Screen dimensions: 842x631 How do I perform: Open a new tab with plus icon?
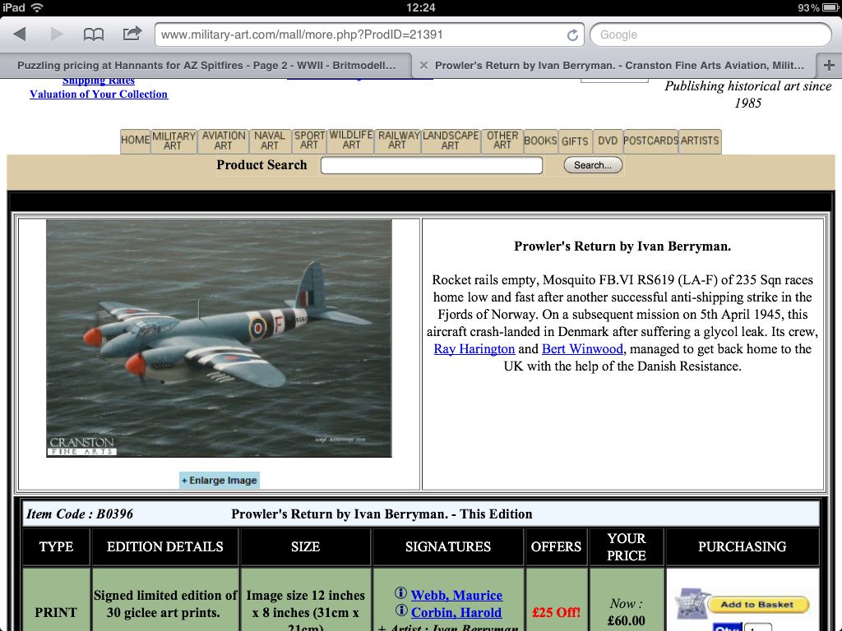pyautogui.click(x=828, y=65)
